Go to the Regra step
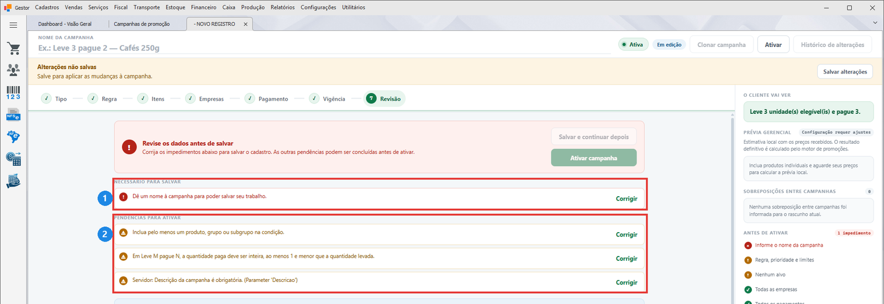This screenshot has width=884, height=304. 102,99
